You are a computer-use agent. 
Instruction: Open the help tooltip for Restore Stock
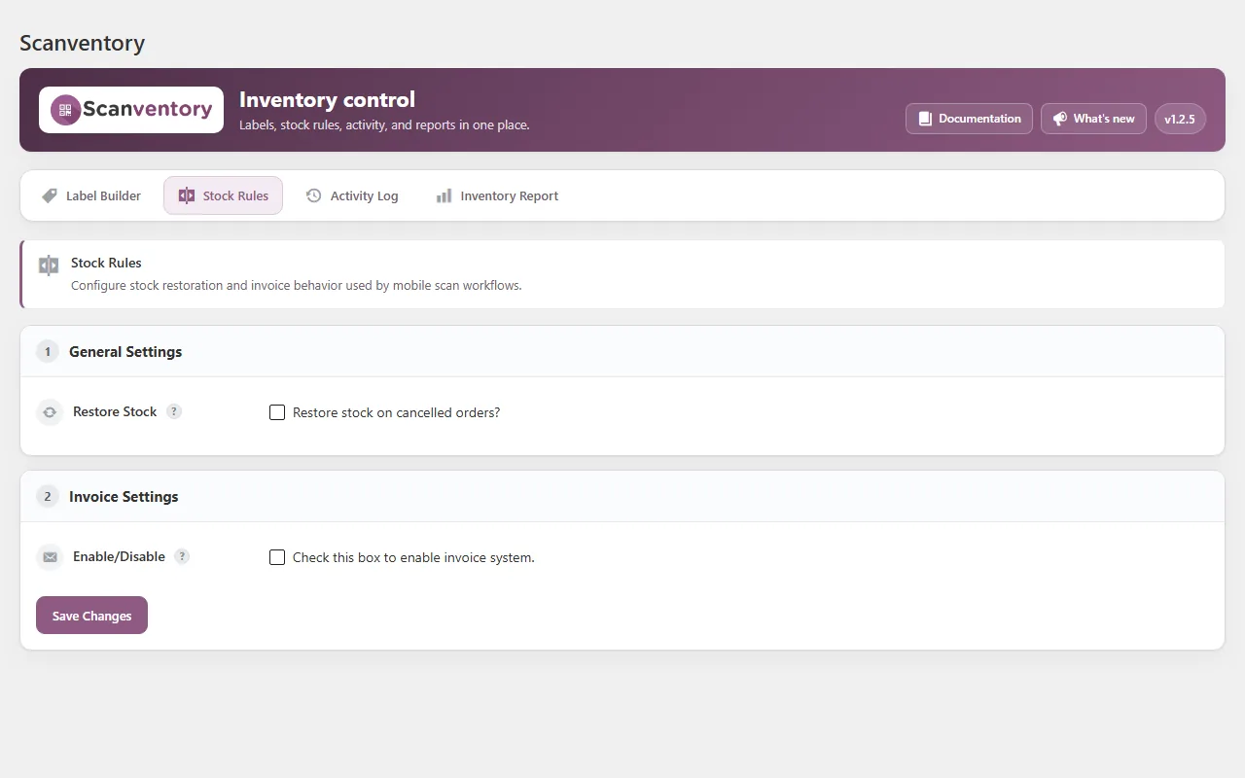pos(174,411)
